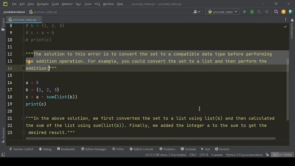Collapse docstring fold at line 12
The image size is (295, 166).
tap(24, 54)
